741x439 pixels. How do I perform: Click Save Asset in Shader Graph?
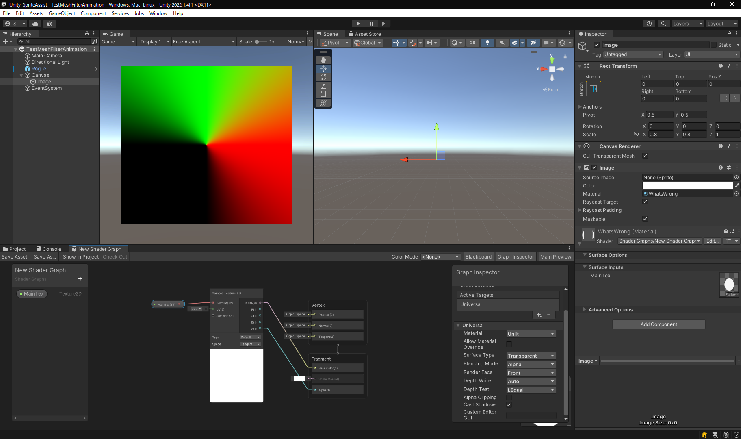pos(15,257)
